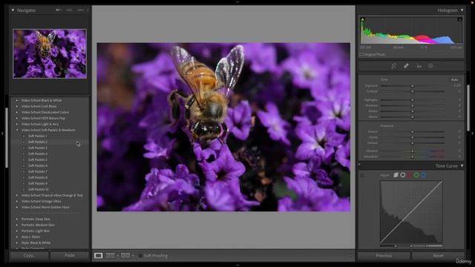
Task: Click the Exposure slider handle
Action: [x=413, y=86]
